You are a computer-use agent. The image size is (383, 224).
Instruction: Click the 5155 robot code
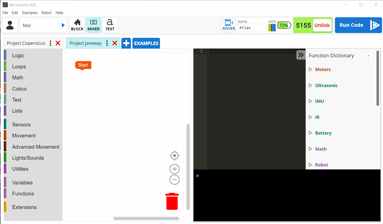pos(303,25)
